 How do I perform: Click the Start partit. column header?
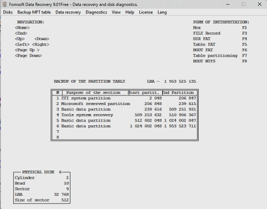143,93
